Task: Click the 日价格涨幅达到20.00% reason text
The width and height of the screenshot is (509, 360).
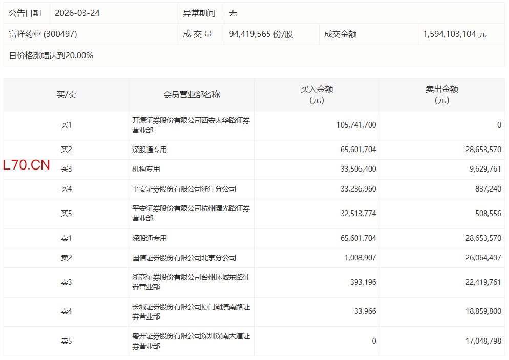Action: (x=51, y=56)
